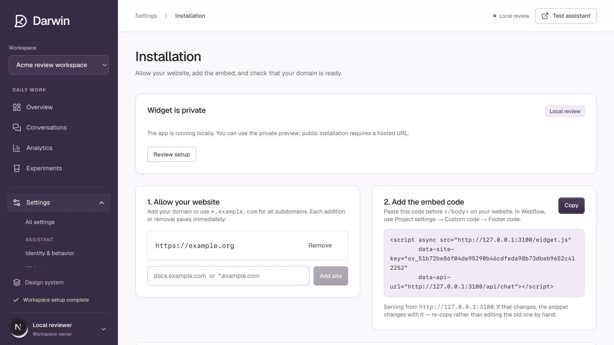Click the Settings breadcrumb link
The width and height of the screenshot is (614, 345).
tap(146, 16)
